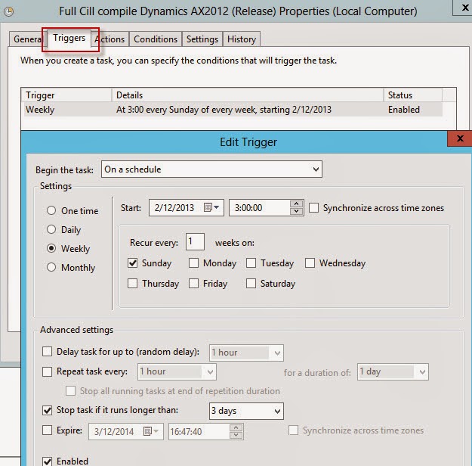The image size is (472, 466).
Task: Check the Thursday checkbox
Action: coord(132,284)
